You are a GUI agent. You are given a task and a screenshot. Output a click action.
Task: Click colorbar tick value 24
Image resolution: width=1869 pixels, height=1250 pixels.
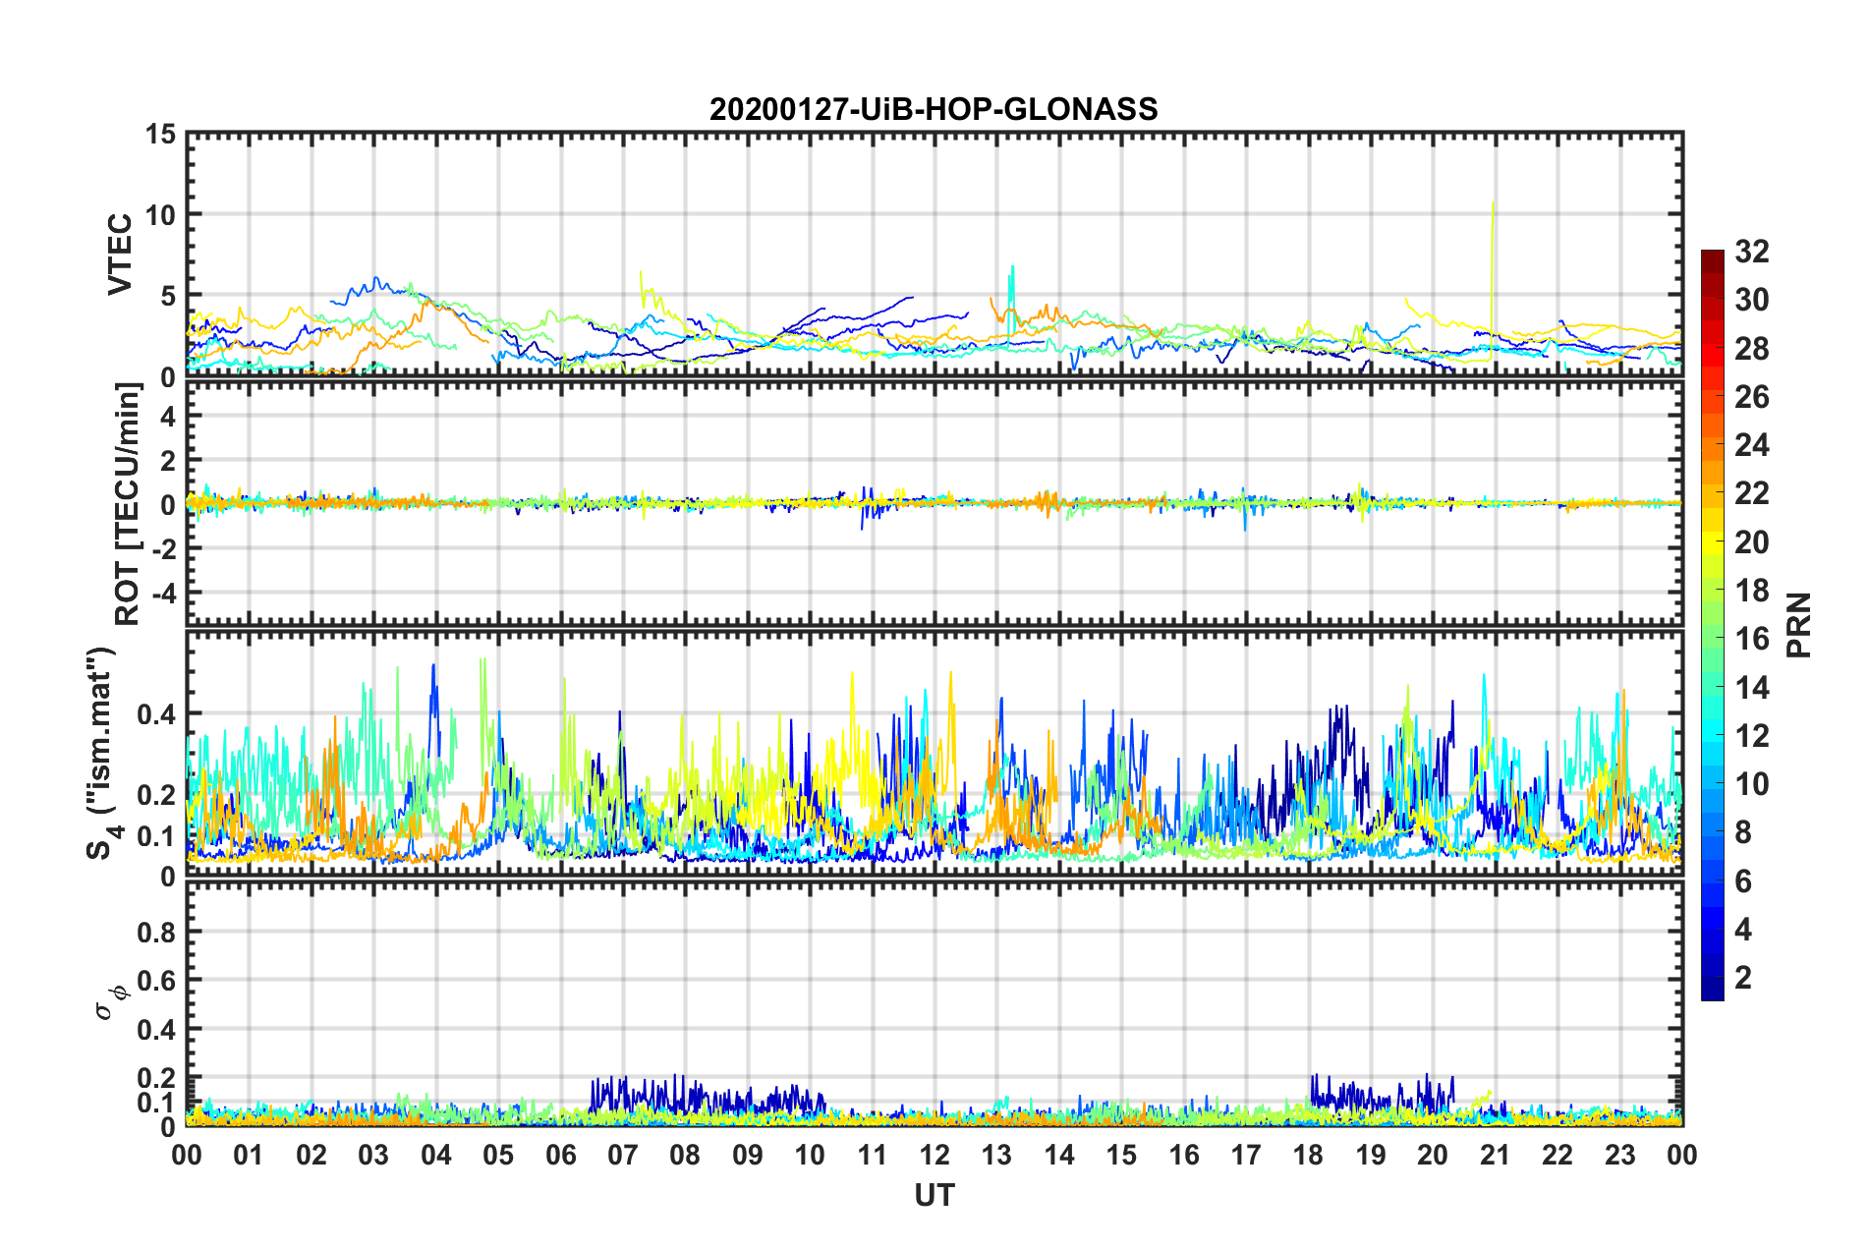coord(1752,445)
